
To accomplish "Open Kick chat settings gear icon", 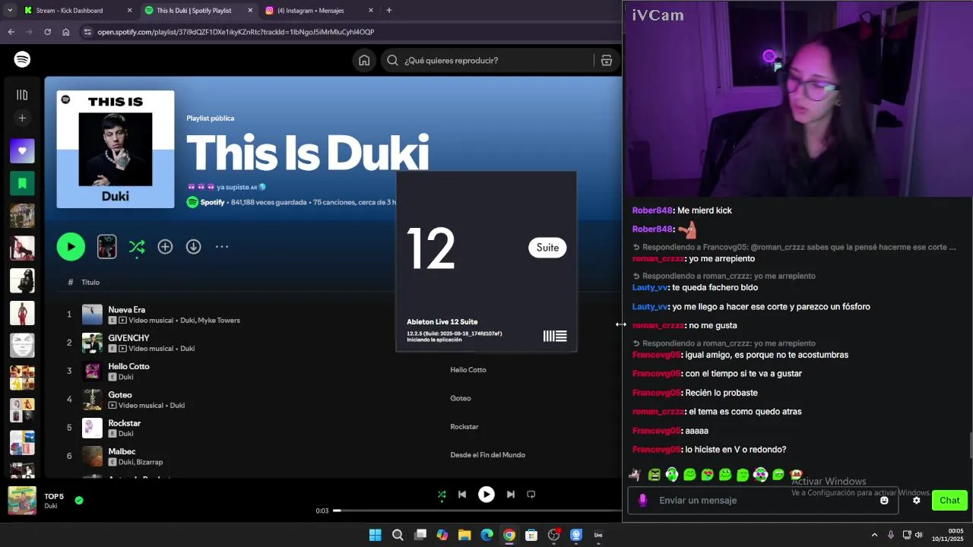I will (916, 501).
